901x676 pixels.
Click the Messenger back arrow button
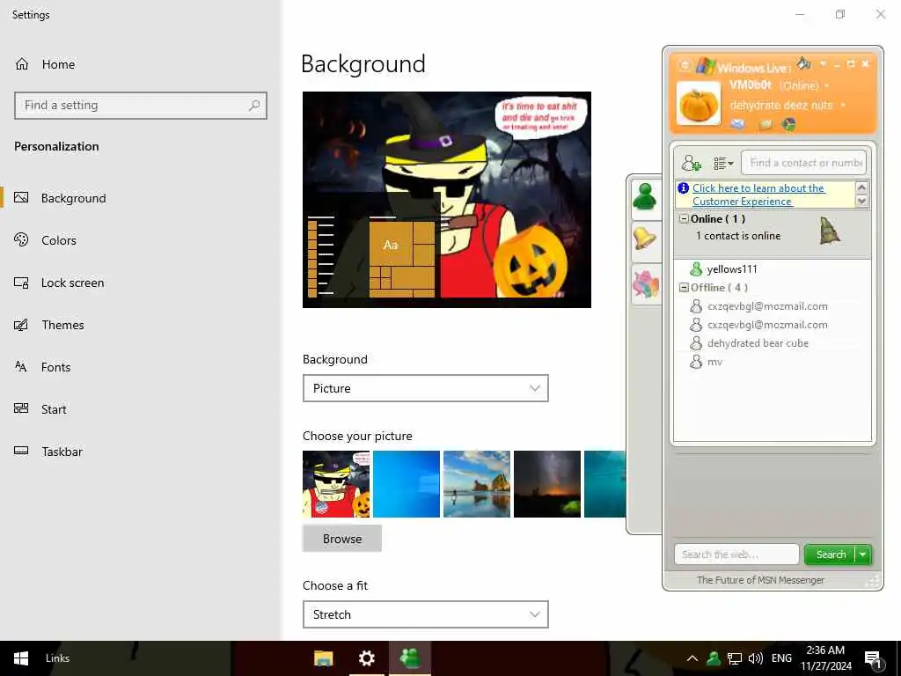click(x=685, y=65)
